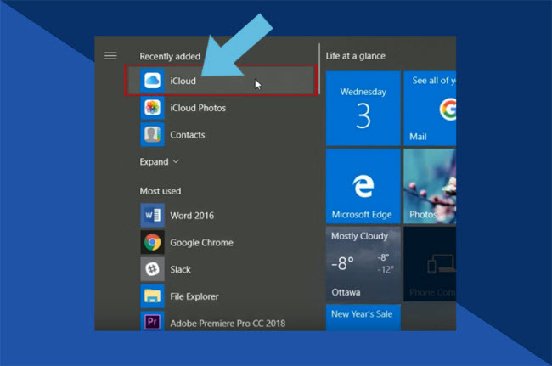Click the iCloud text label
The width and height of the screenshot is (552, 366).
tap(183, 82)
